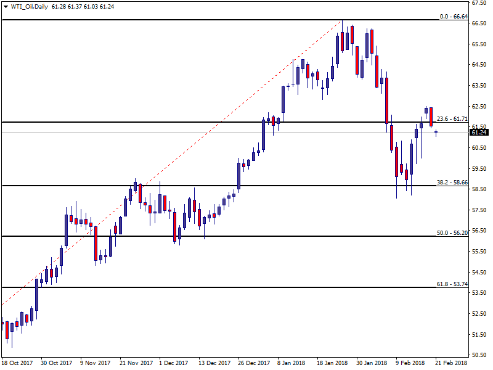Click the arrow beside WTI_Oil,Daily title
493x370 pixels.
coord(5,6)
